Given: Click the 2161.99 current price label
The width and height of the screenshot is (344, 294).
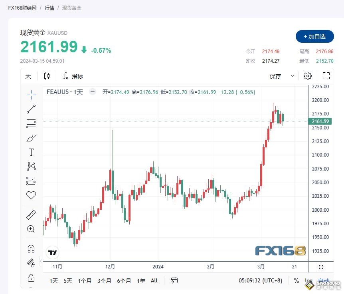Looking at the screenshot, I should [319, 121].
